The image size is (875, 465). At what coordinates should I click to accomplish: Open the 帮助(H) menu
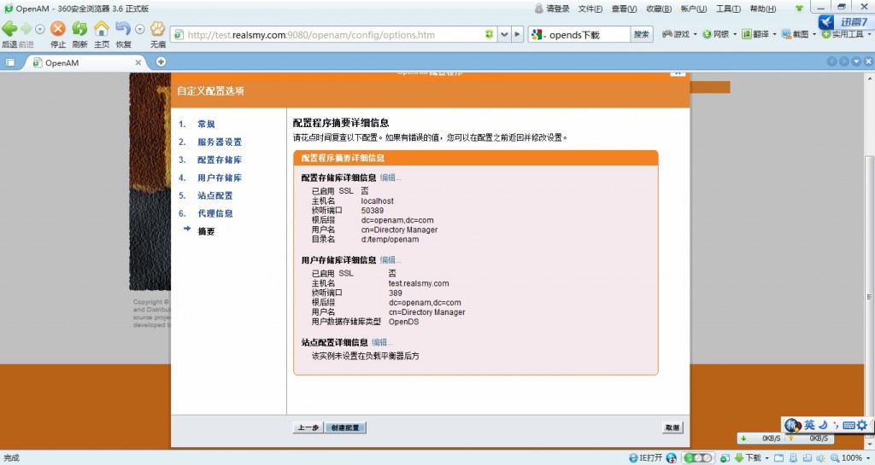(762, 9)
